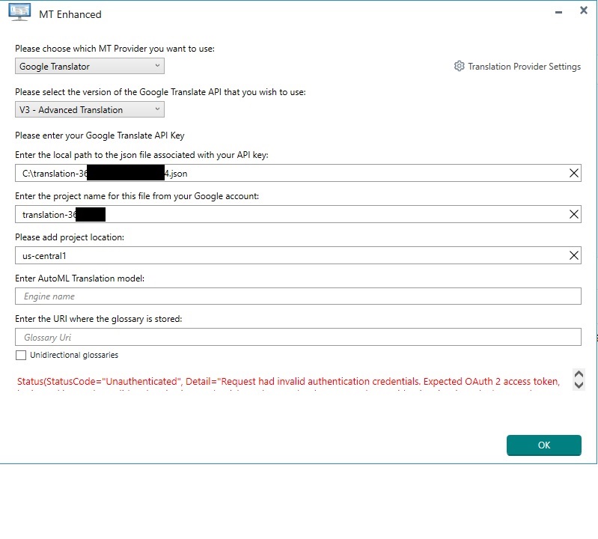
Task: Click the MT Enhanced monitor icon in title bar
Action: 19,12
